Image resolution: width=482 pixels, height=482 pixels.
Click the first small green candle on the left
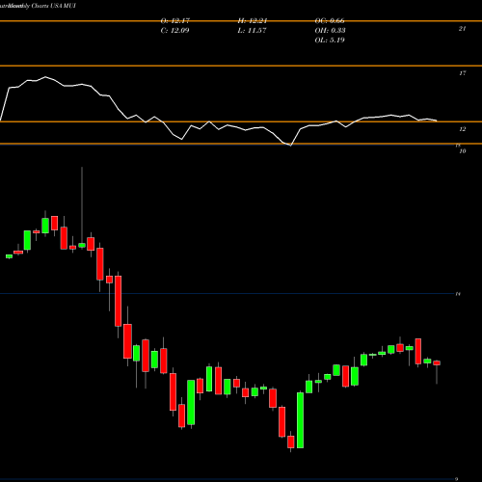(x=9, y=256)
